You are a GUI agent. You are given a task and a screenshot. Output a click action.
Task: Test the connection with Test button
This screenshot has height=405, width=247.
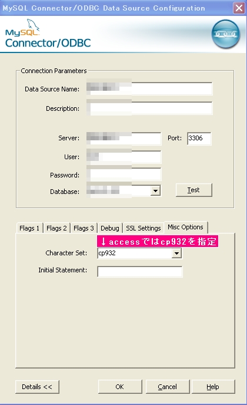(x=194, y=190)
